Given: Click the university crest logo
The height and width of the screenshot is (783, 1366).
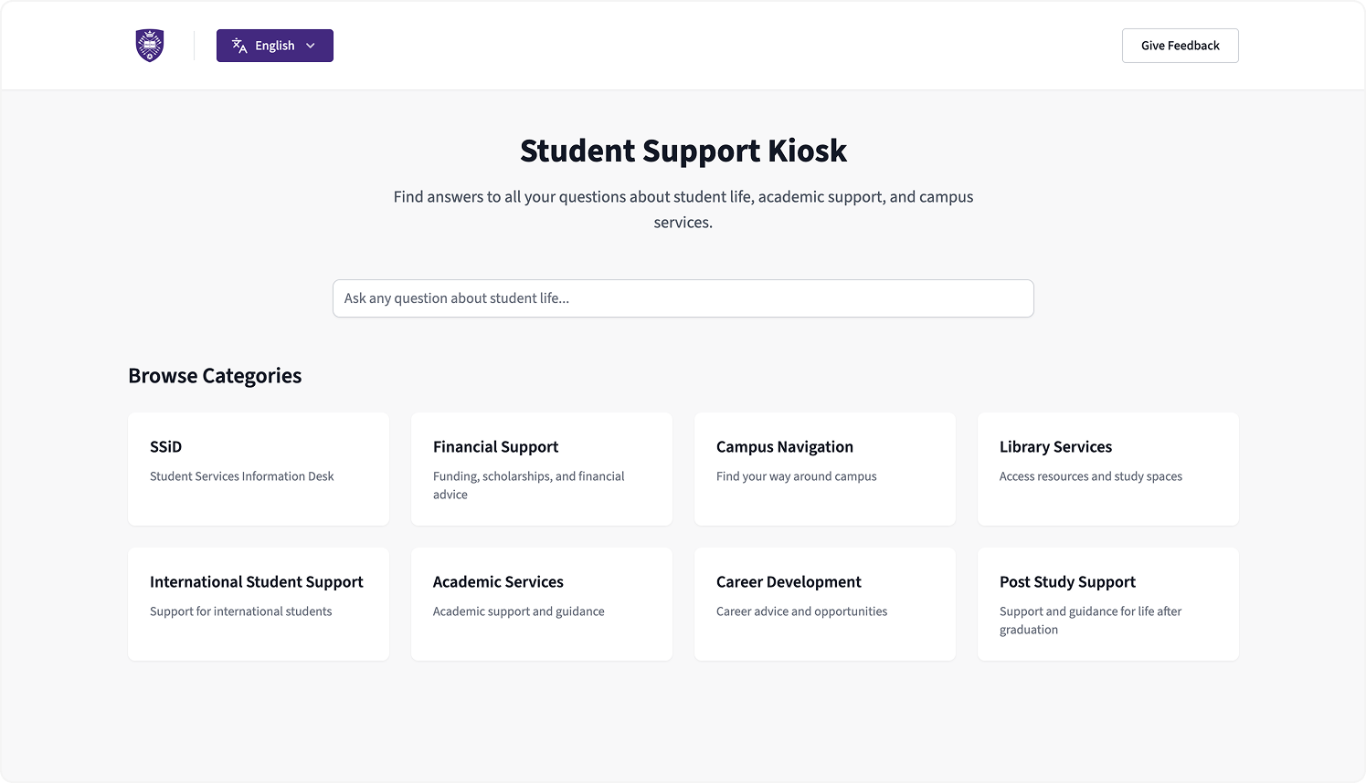Looking at the screenshot, I should pyautogui.click(x=148, y=44).
